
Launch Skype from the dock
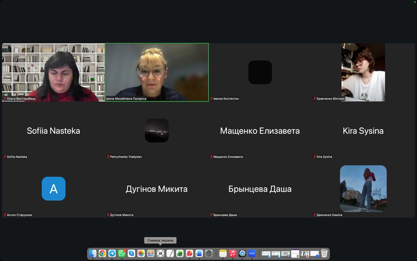coord(131,253)
